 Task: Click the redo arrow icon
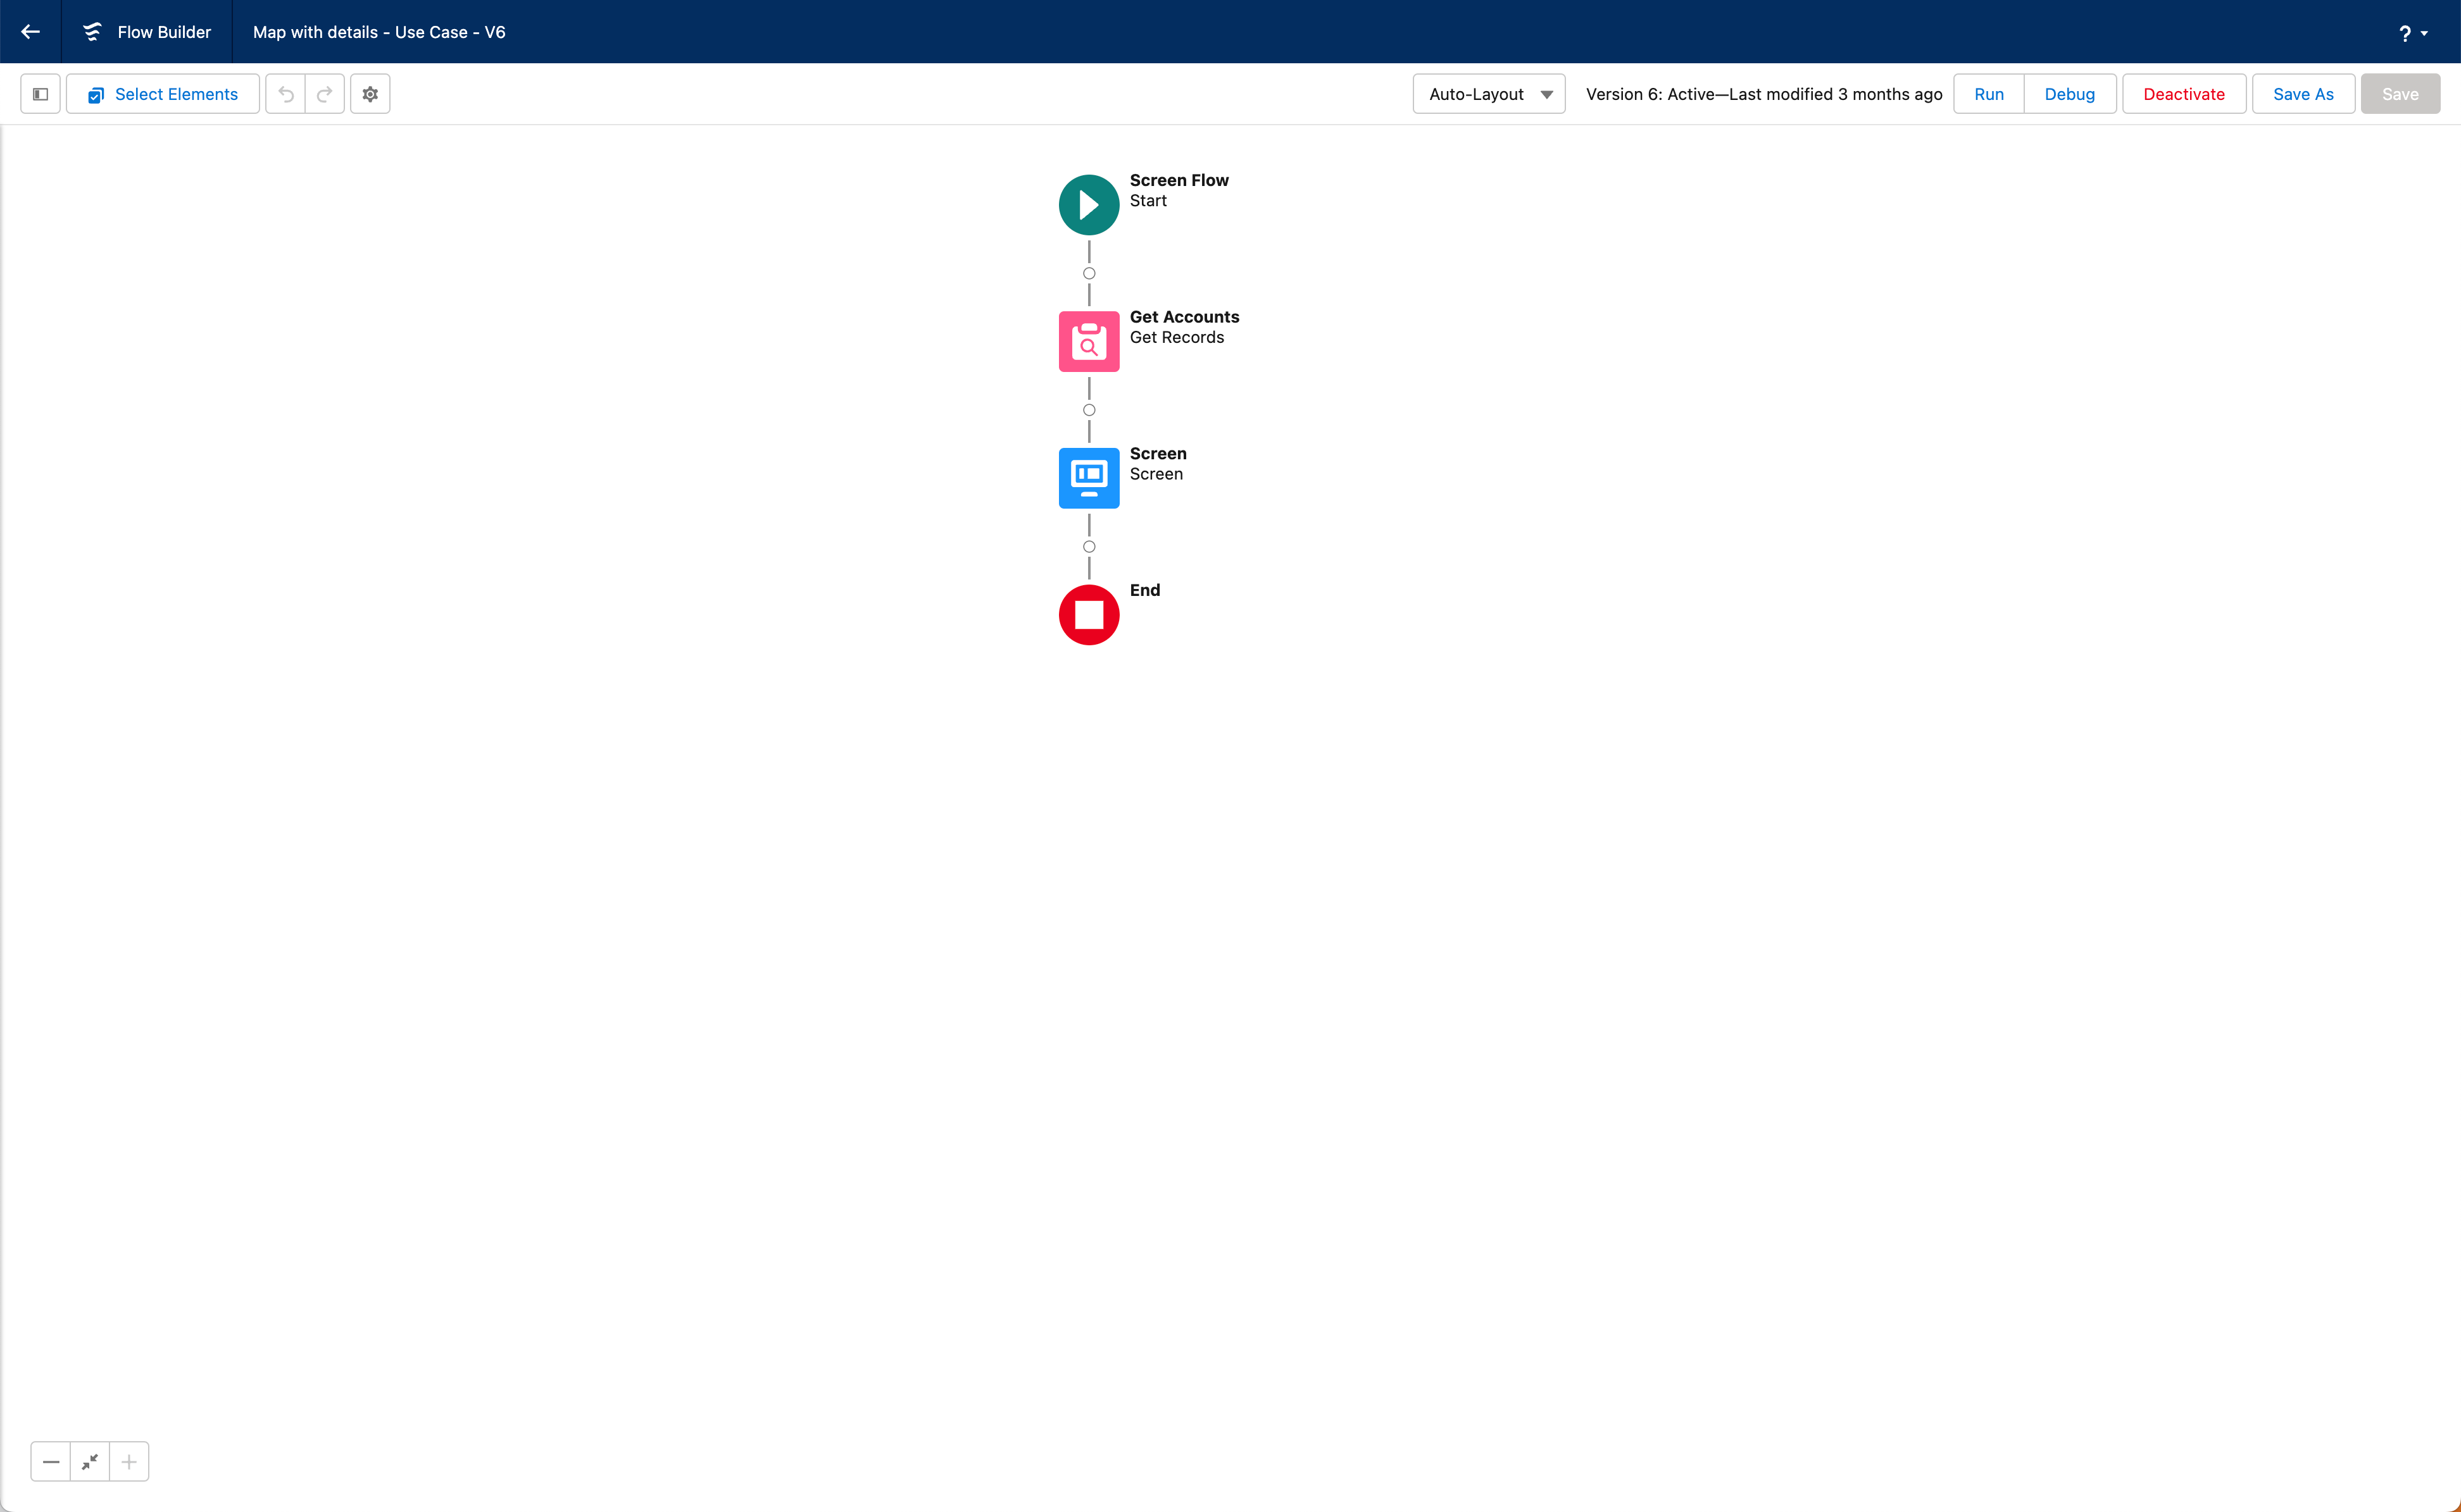pos(324,94)
